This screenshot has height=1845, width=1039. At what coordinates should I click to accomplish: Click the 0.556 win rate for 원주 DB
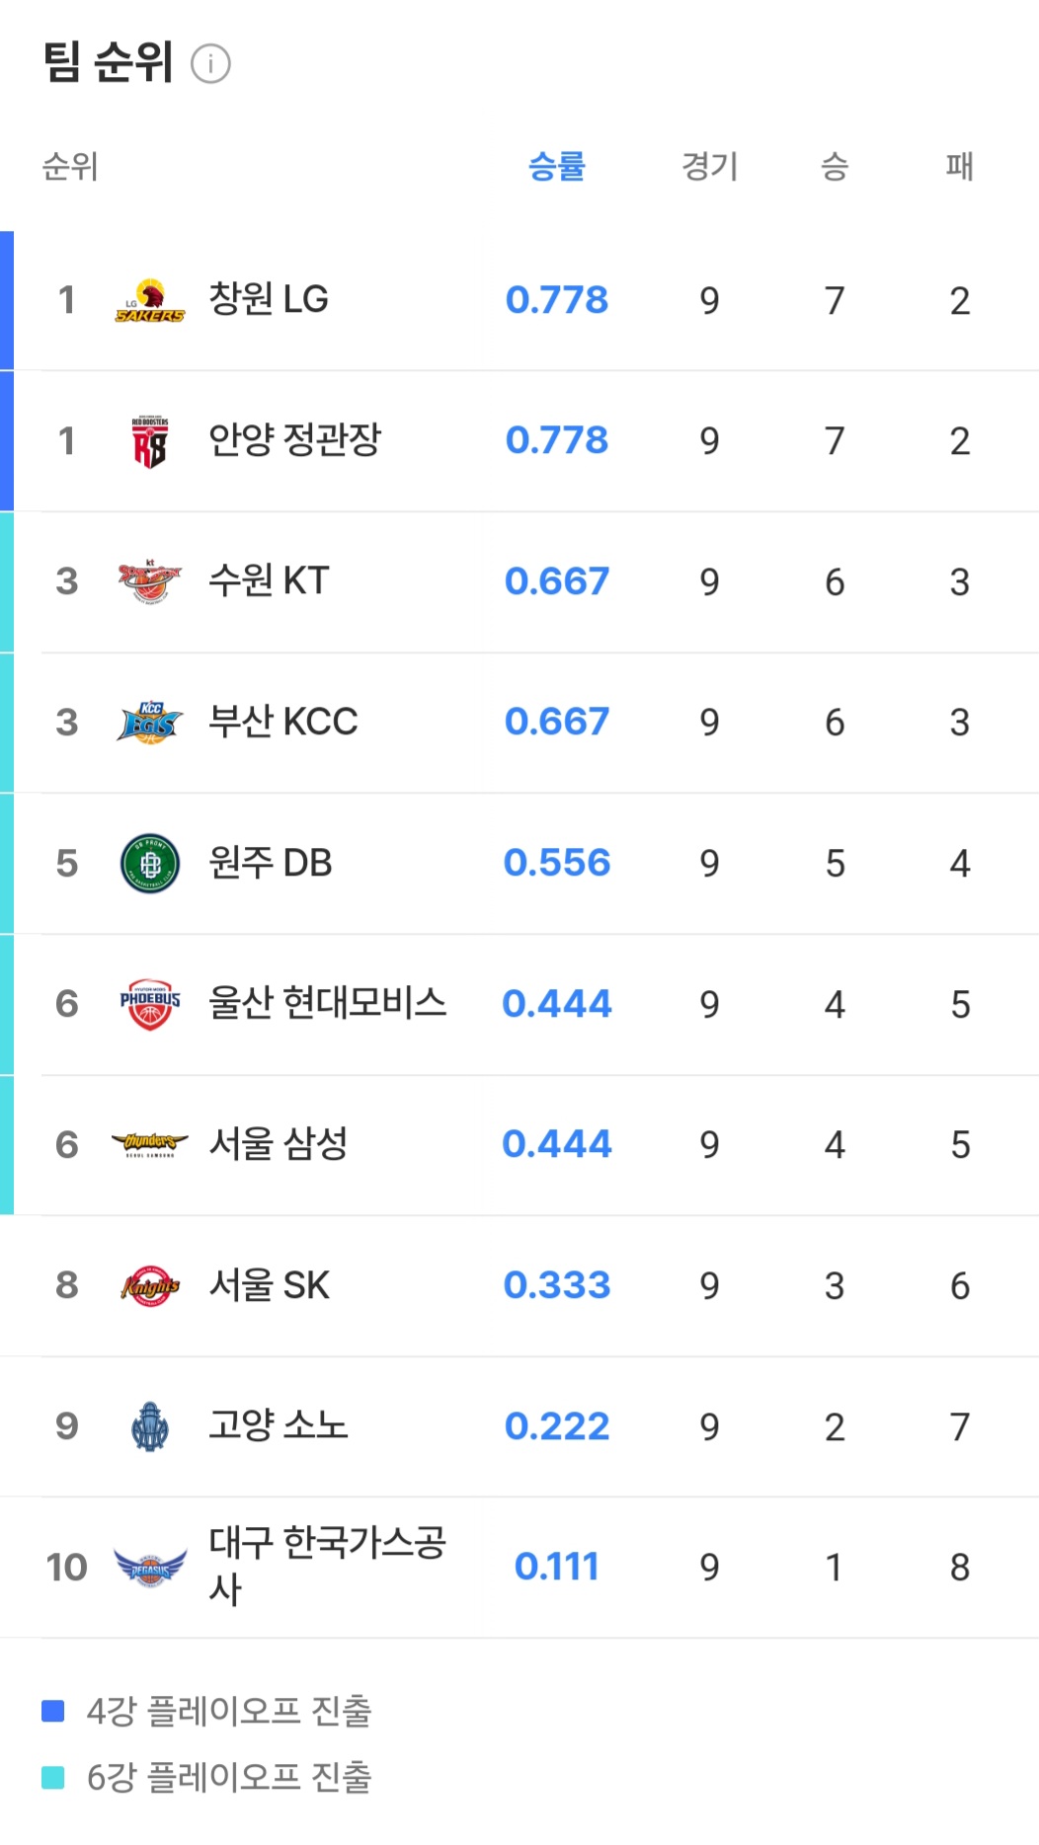(x=557, y=863)
